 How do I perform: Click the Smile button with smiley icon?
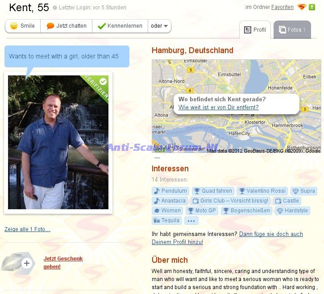[x=23, y=26]
